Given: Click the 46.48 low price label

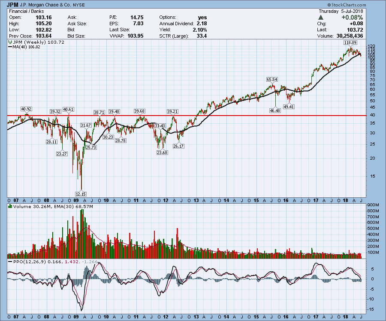Looking at the screenshot, I should 275,110.
